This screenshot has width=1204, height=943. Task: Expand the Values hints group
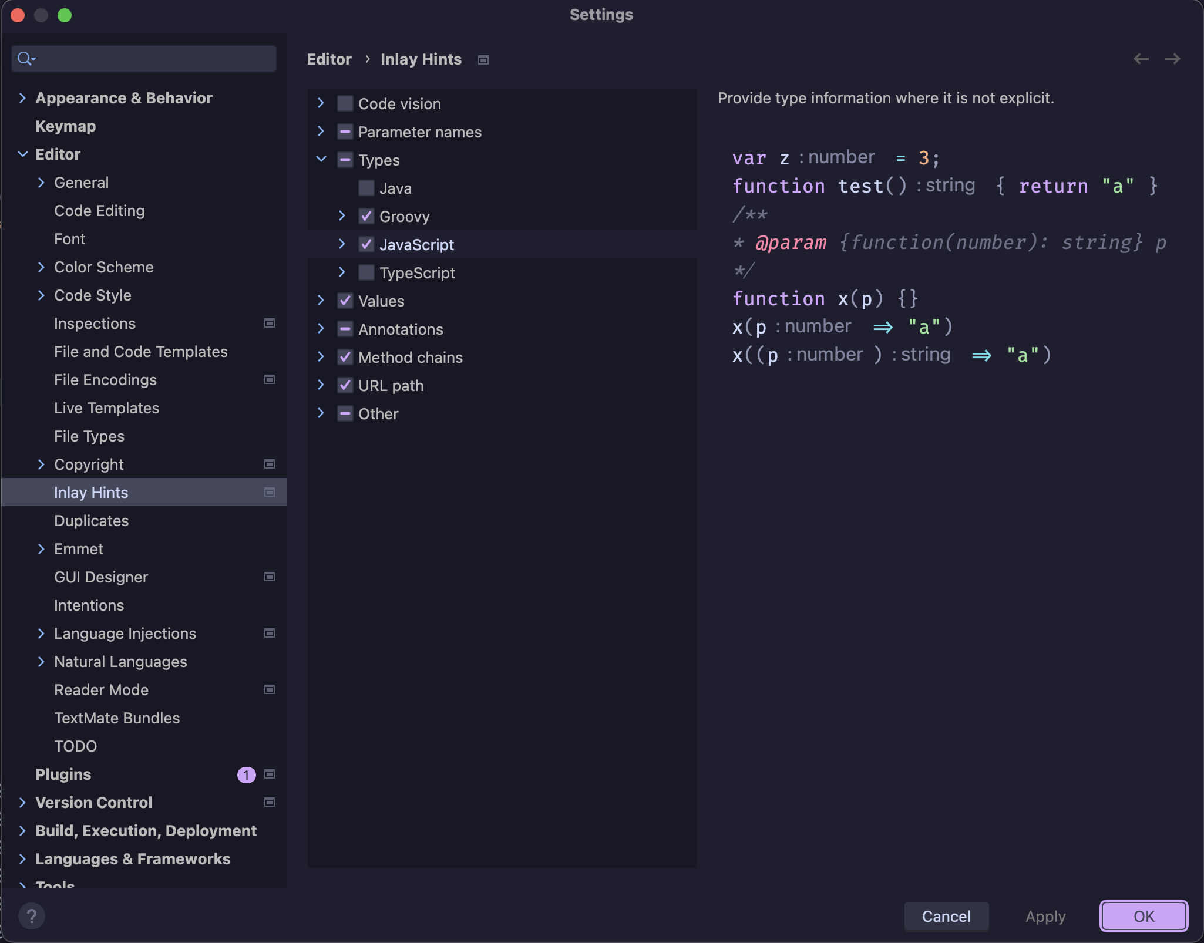click(x=321, y=301)
